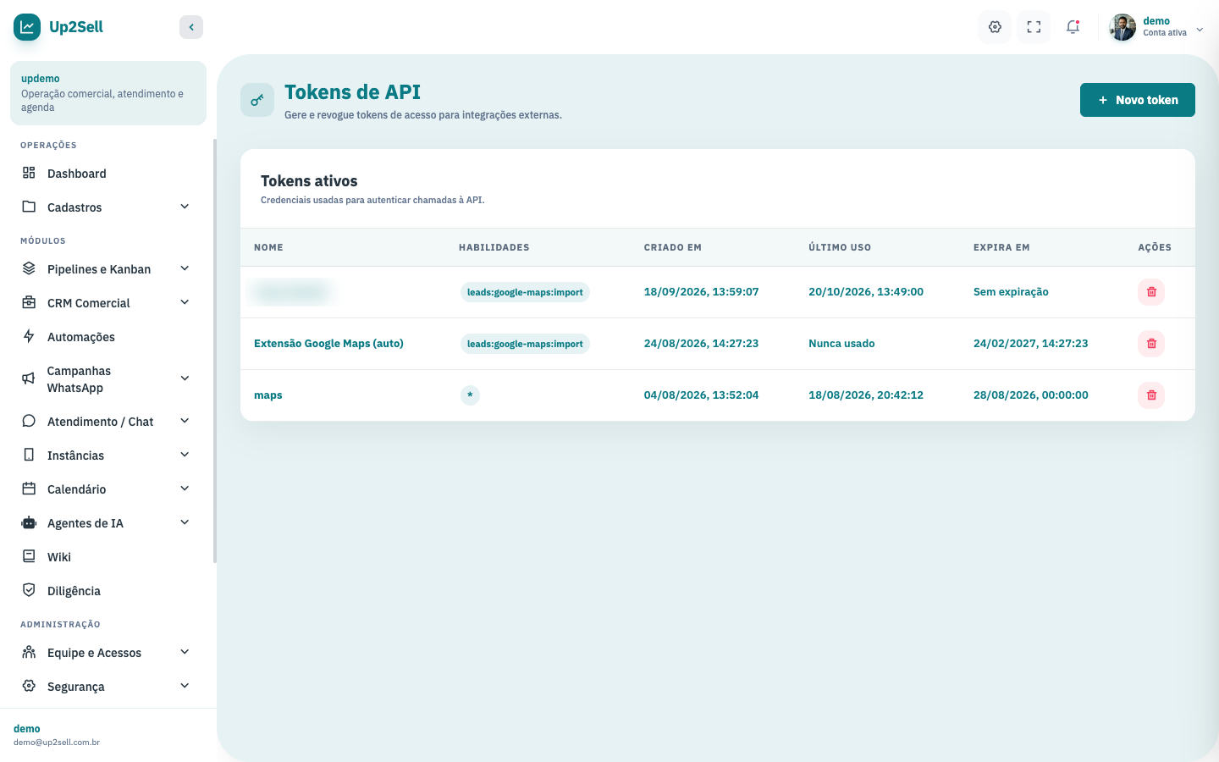The image size is (1219, 762).
Task: Open the settings gear icon in header
Action: [995, 27]
